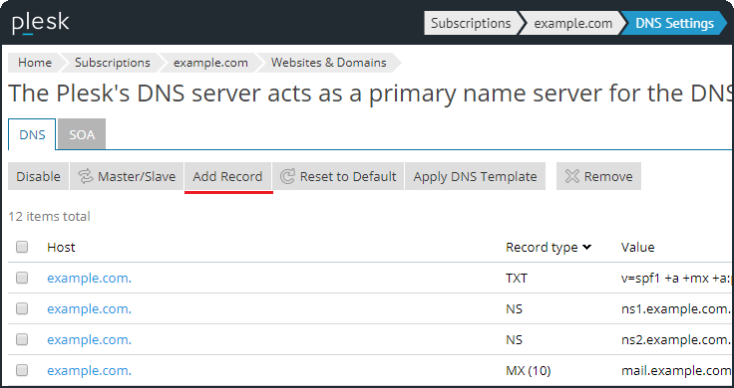Click the v=spf1 TXT record value
734x388 pixels.
click(x=676, y=279)
